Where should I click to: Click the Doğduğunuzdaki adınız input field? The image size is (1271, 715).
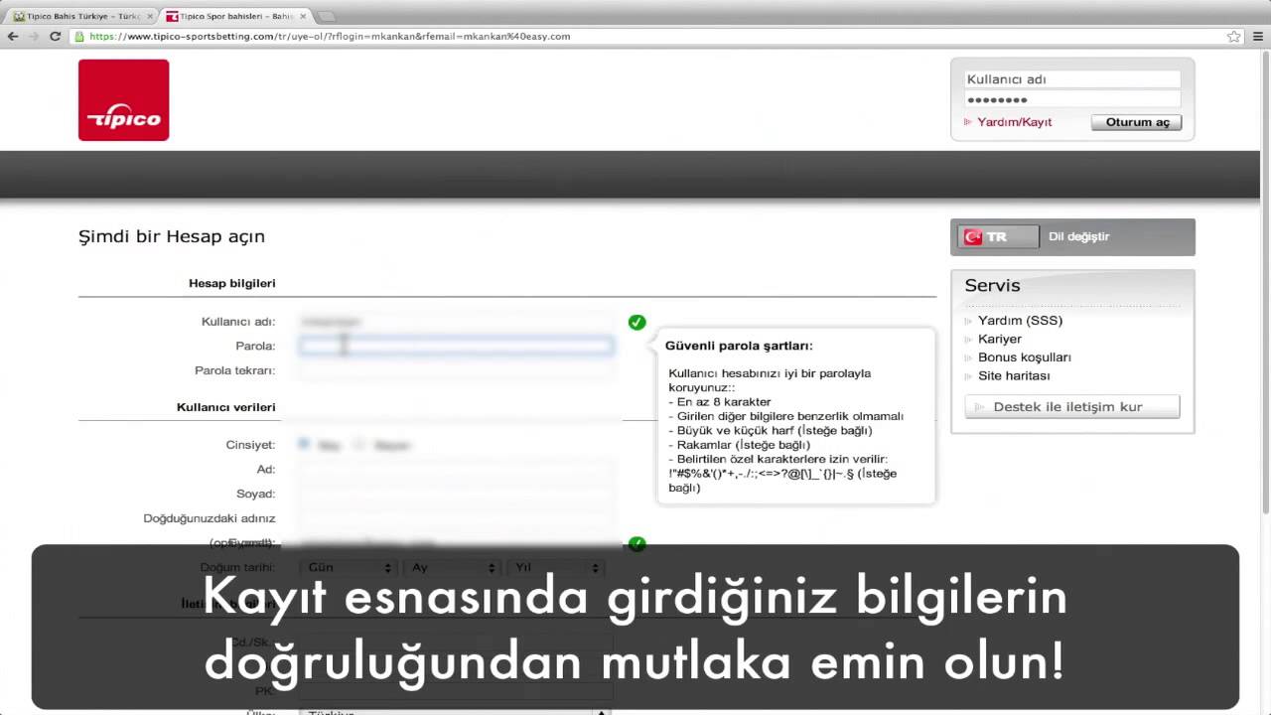[x=457, y=518]
